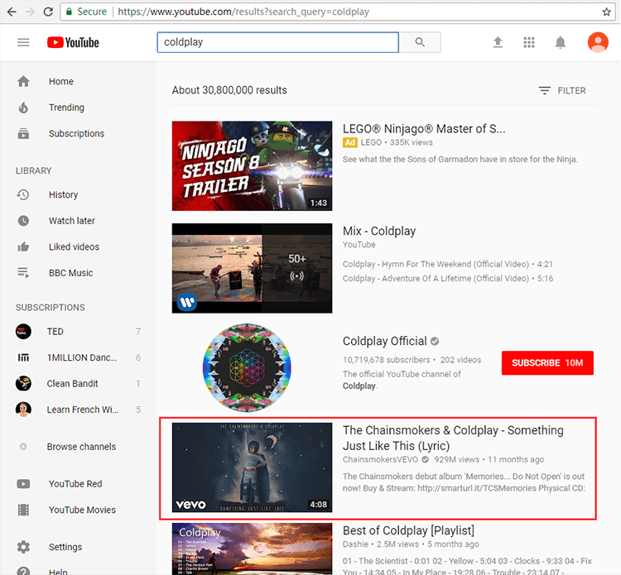The height and width of the screenshot is (575, 621).
Task: Focus the search box containing coldplay
Action: point(277,42)
